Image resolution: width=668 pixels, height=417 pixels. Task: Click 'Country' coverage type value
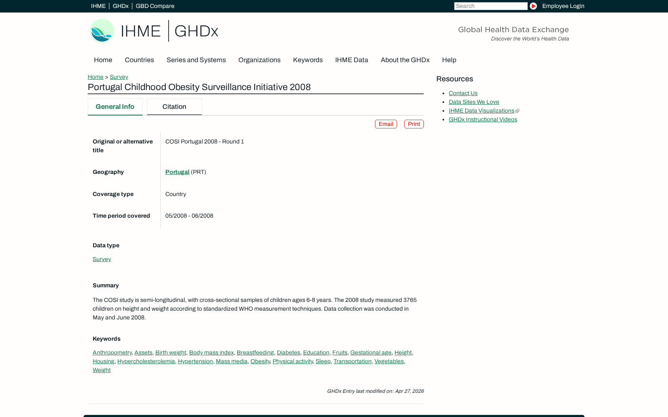[x=176, y=194]
